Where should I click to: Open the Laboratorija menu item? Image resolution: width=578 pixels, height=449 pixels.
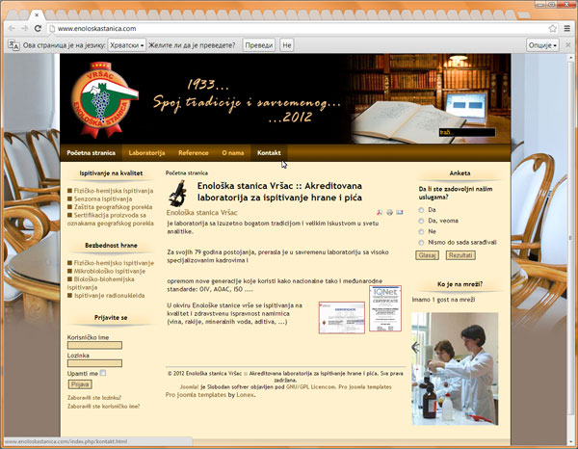pos(146,153)
